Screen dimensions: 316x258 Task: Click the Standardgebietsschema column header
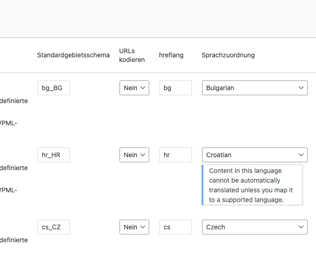(x=73, y=55)
